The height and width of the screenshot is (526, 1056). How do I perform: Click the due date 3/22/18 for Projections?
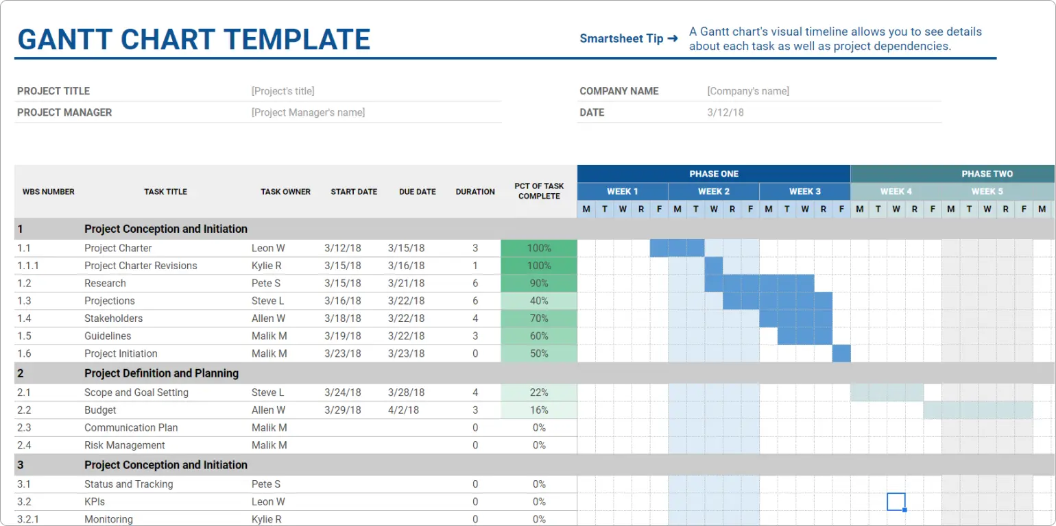[417, 301]
